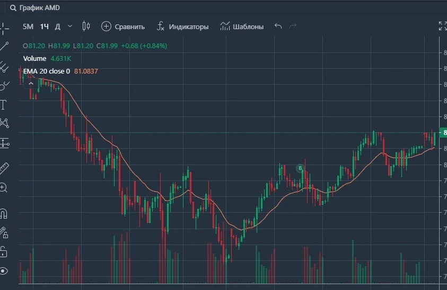Click the green B trade marker

click(300, 168)
